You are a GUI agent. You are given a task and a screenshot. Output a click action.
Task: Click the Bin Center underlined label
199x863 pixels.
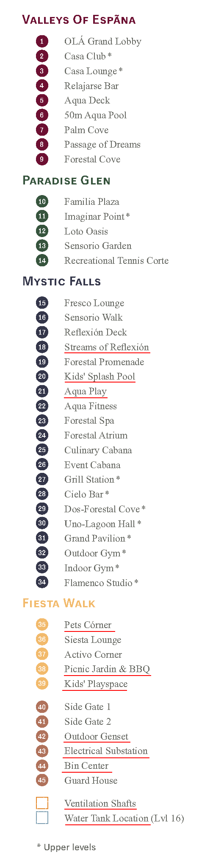[86, 765]
